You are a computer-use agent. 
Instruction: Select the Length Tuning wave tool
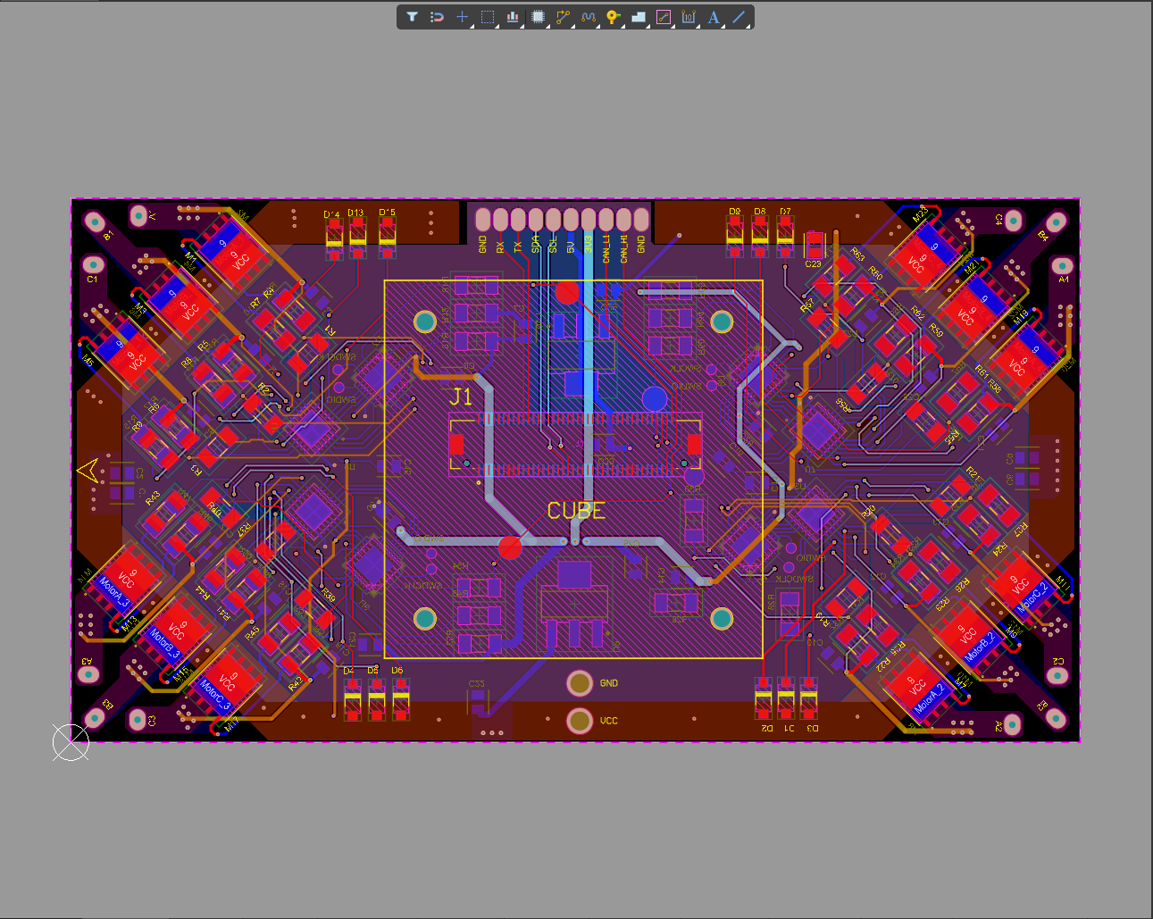pos(588,17)
